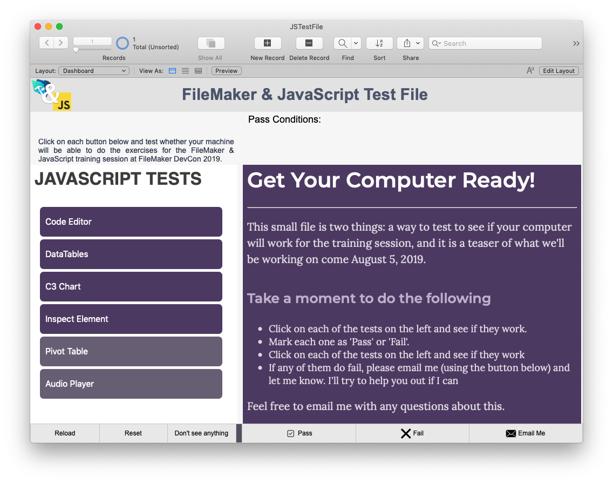
Task: Switch to List view icon
Action: (185, 71)
